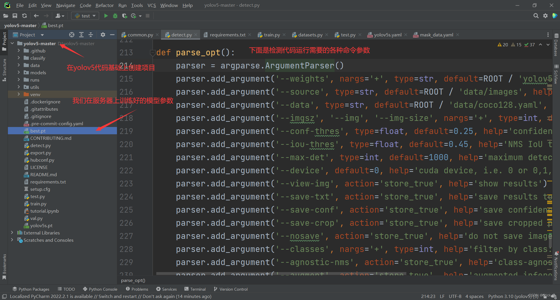This screenshot has width=560, height=300.
Task: Expand the .github folder
Action: click(x=19, y=51)
